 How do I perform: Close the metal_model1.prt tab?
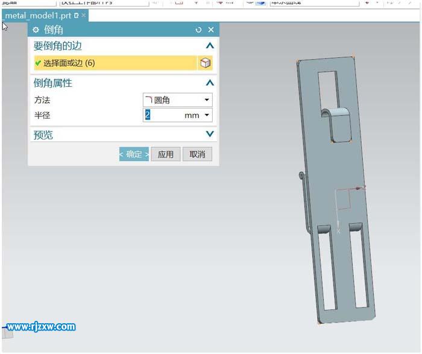click(x=84, y=15)
